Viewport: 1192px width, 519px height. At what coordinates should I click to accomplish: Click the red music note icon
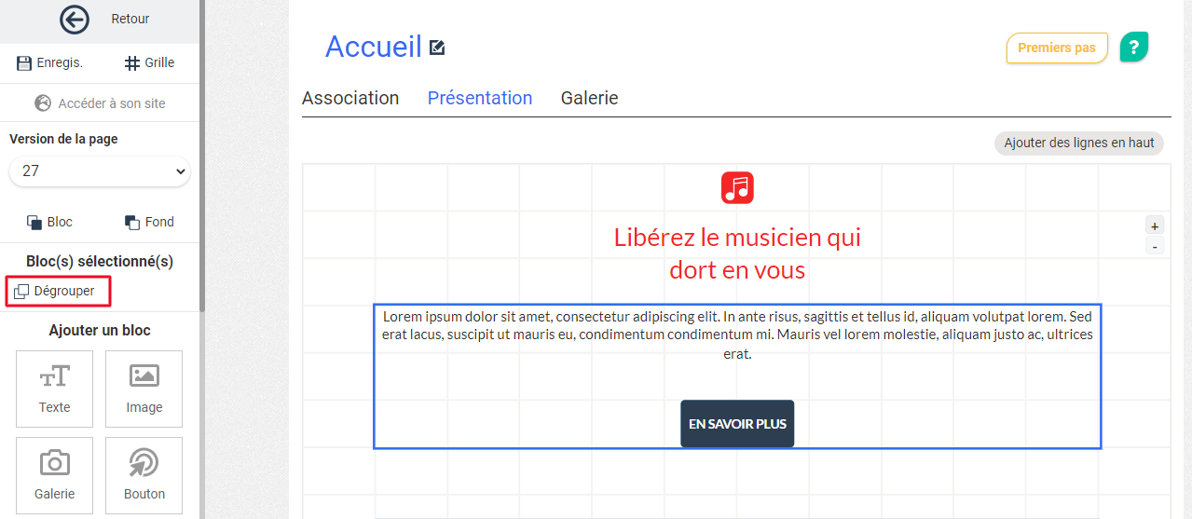point(737,188)
